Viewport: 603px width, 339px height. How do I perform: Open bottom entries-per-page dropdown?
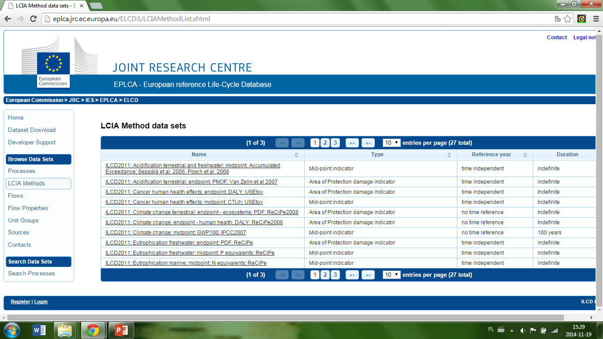[392, 275]
